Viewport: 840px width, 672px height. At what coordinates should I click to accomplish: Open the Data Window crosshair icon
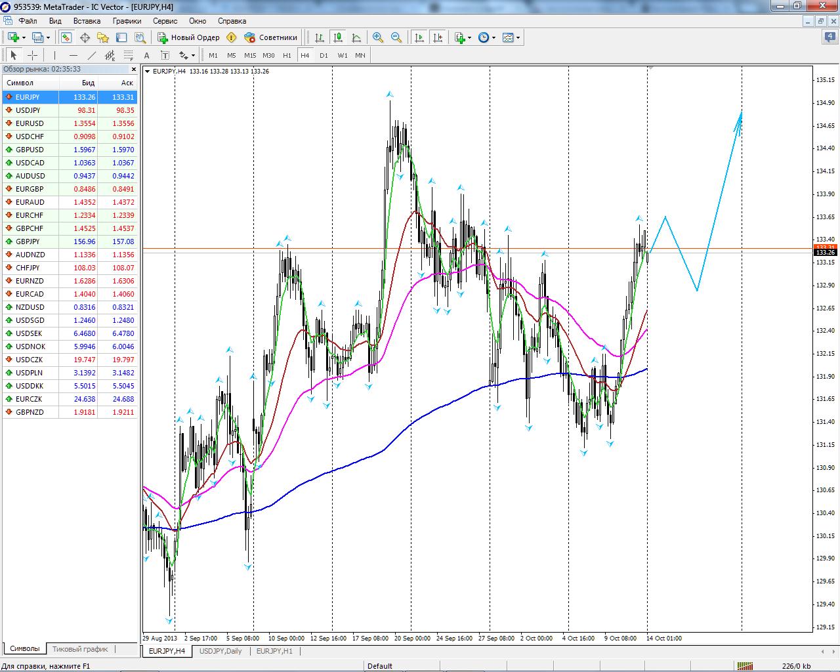click(85, 37)
